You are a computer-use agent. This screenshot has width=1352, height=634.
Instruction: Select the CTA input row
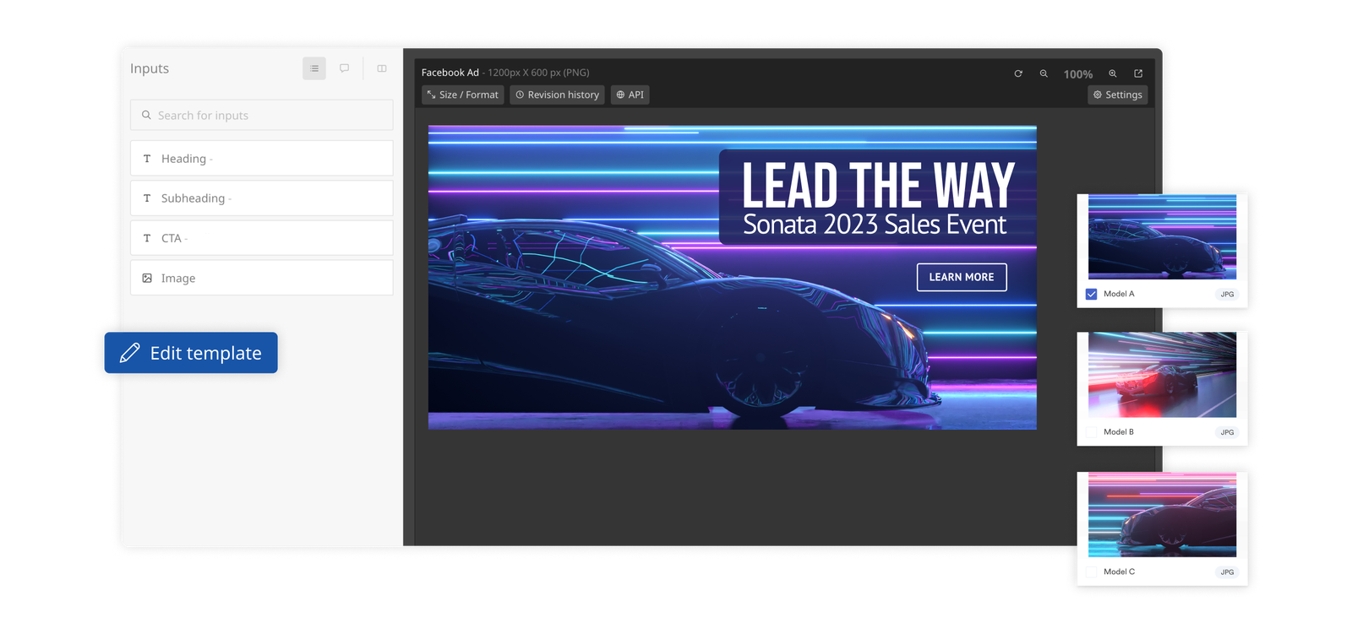coord(262,238)
